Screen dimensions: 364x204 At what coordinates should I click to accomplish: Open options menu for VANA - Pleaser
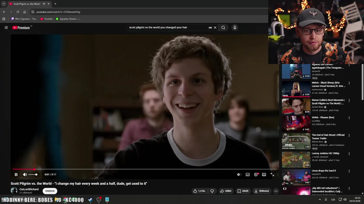[349, 118]
